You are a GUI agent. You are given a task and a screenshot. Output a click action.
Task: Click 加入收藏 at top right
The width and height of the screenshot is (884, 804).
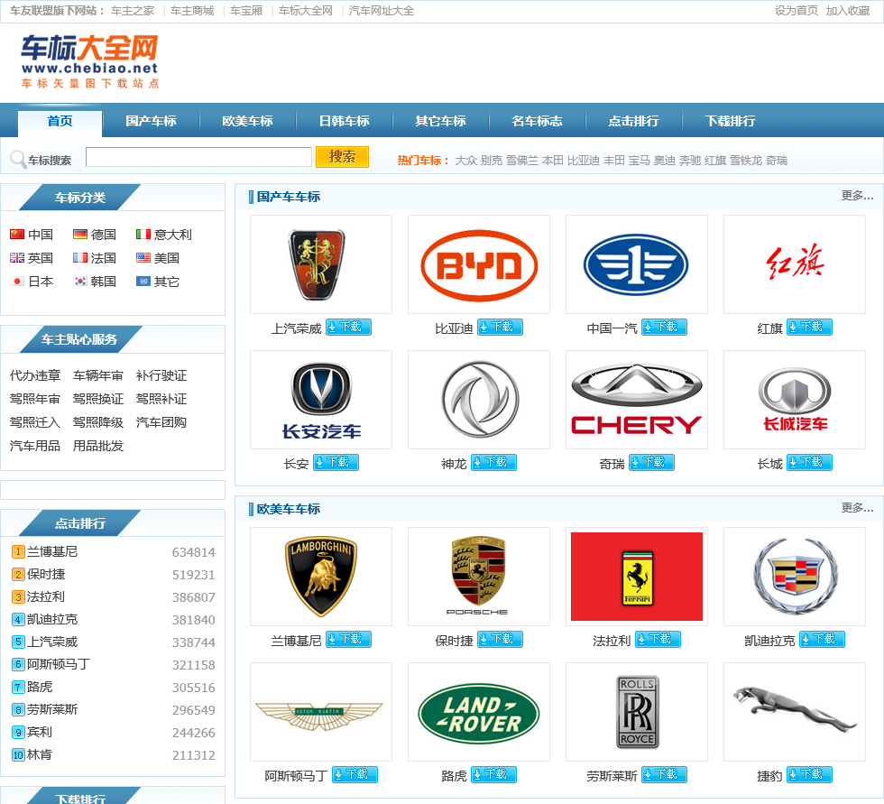(848, 11)
